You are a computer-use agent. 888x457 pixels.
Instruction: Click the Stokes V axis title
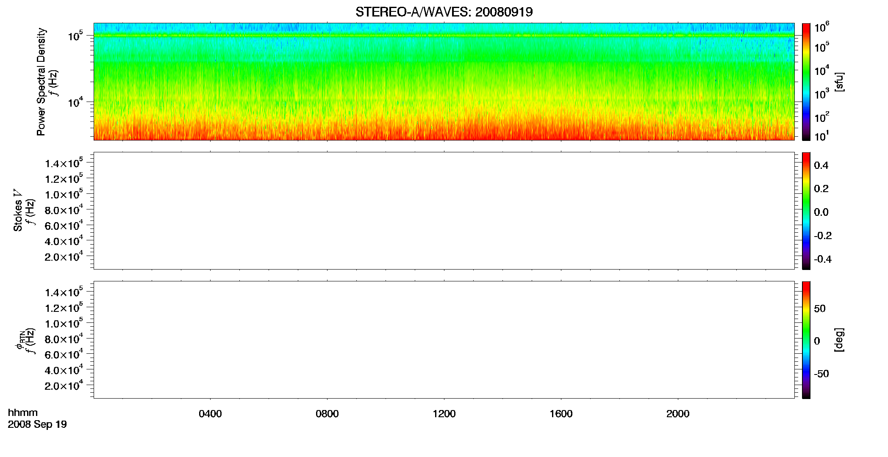click(18, 210)
